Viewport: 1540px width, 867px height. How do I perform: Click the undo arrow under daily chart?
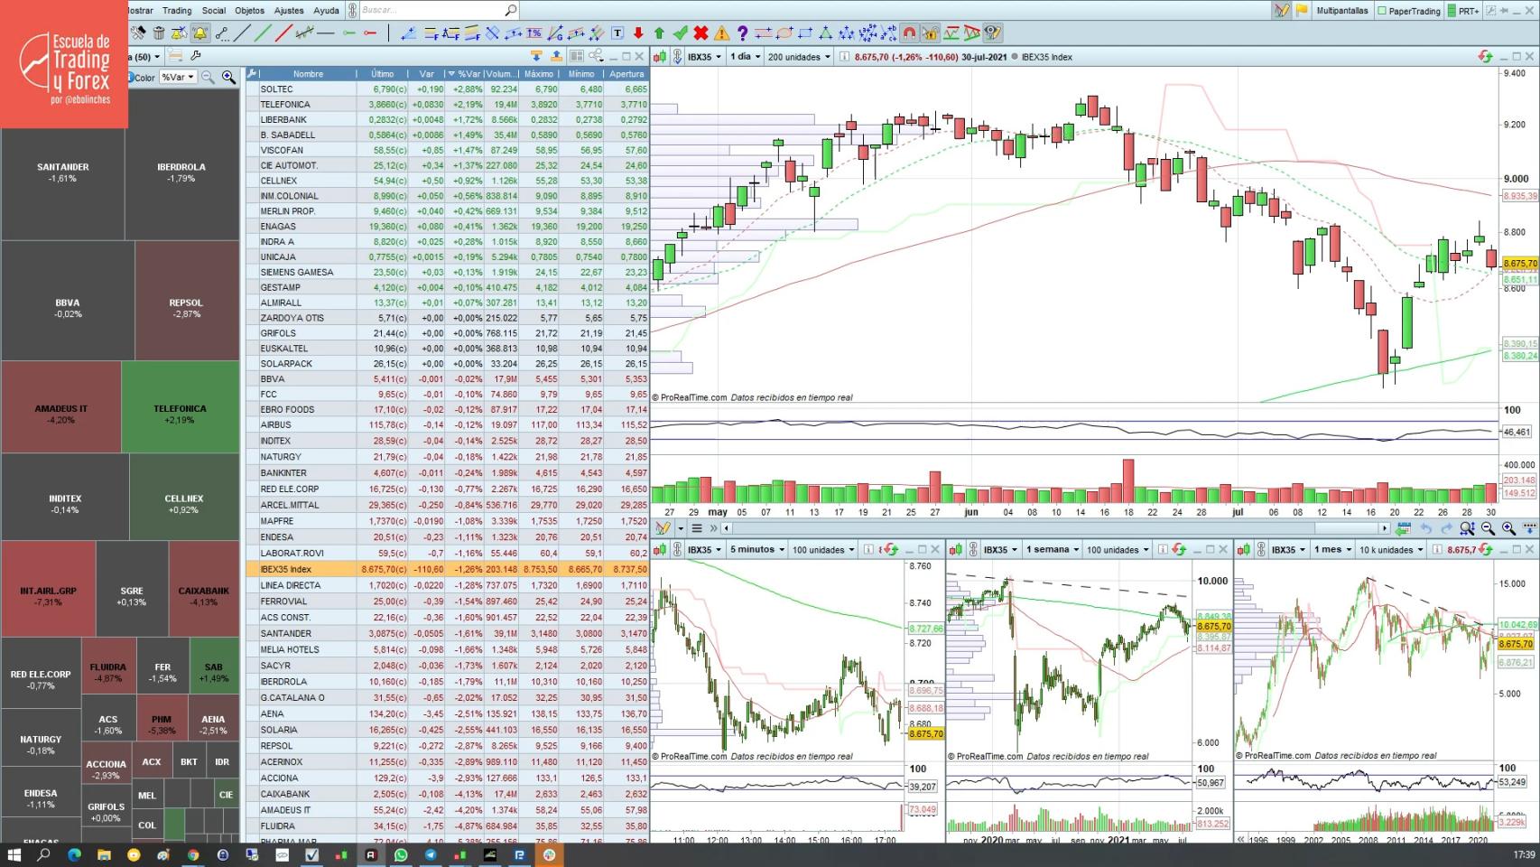[1425, 528]
